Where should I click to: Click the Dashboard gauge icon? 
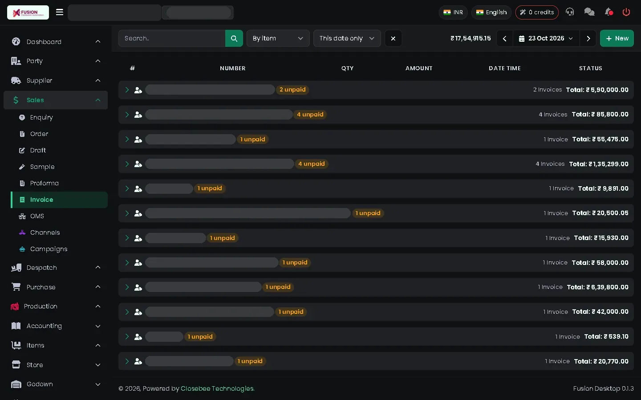(x=16, y=41)
